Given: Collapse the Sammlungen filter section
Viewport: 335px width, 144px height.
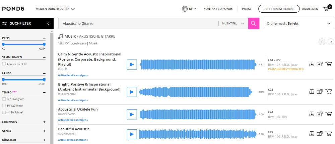Looking at the screenshot, I should [44, 57].
